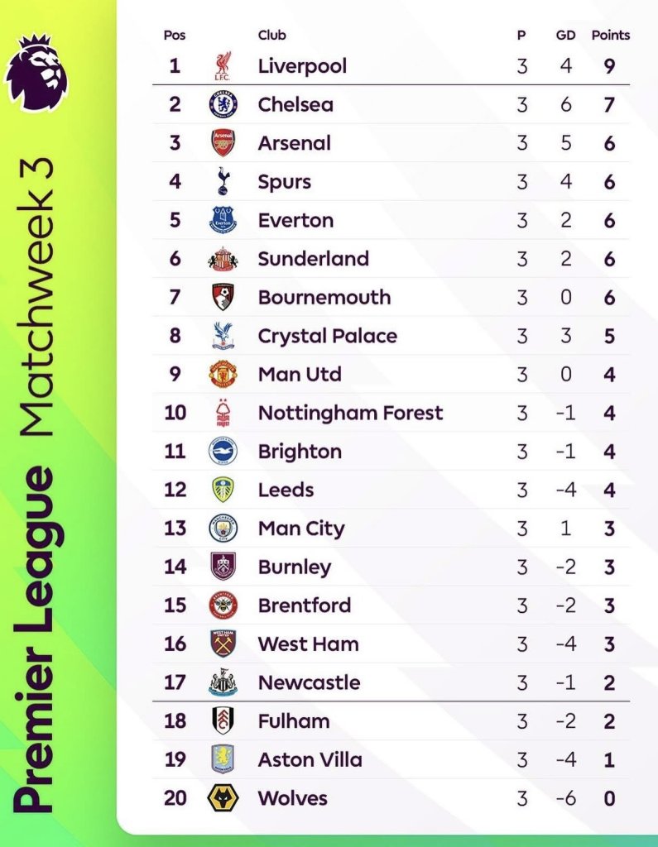Click Liverpool's 9 points value

tap(609, 66)
